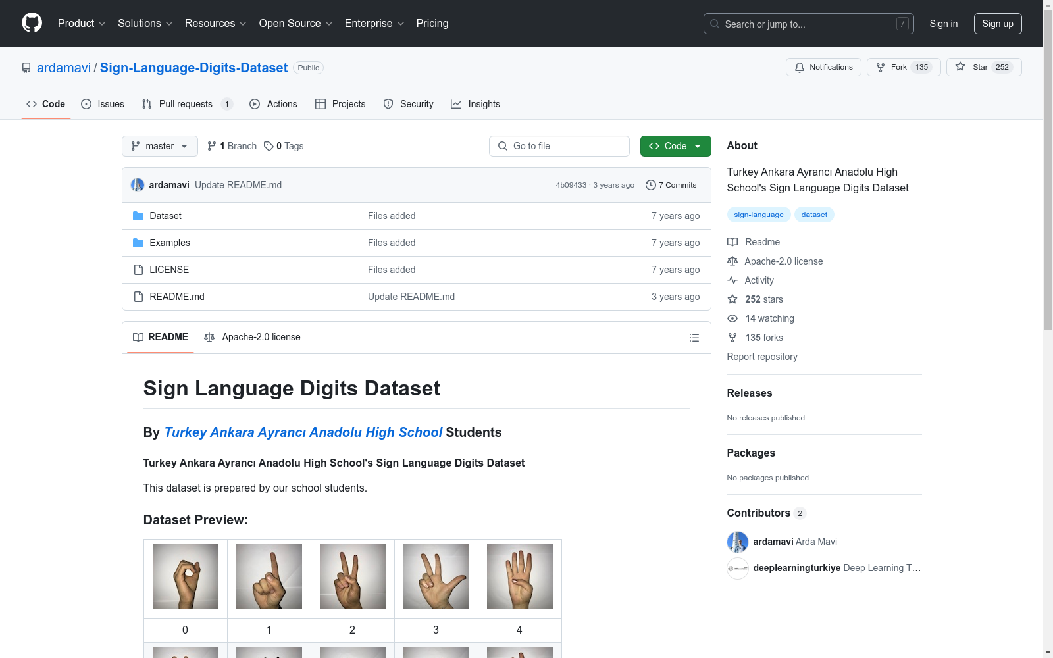Screen dimensions: 1053x658
Task: Open commit hash 4b09433
Action: click(x=571, y=185)
